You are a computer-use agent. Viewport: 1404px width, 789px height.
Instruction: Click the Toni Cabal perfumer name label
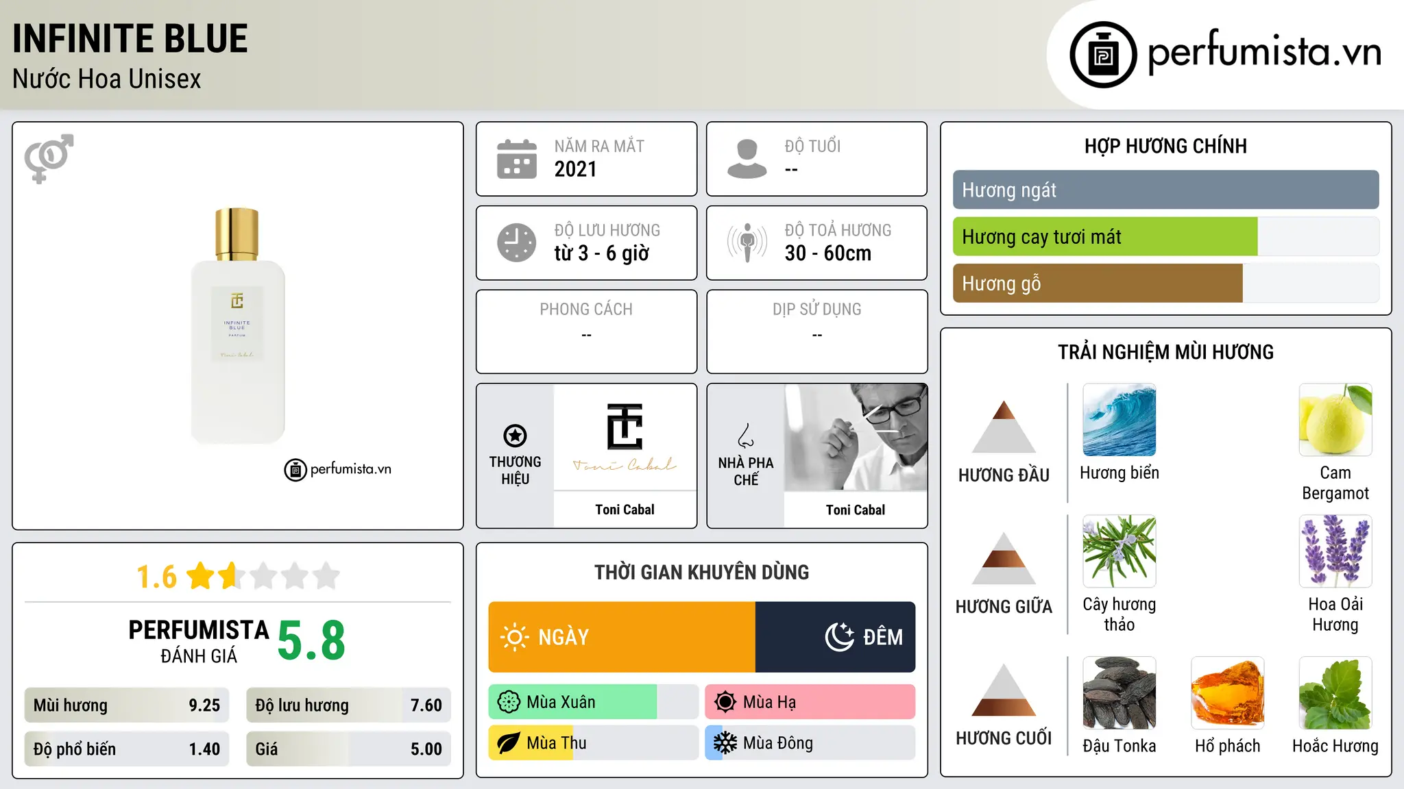(856, 510)
